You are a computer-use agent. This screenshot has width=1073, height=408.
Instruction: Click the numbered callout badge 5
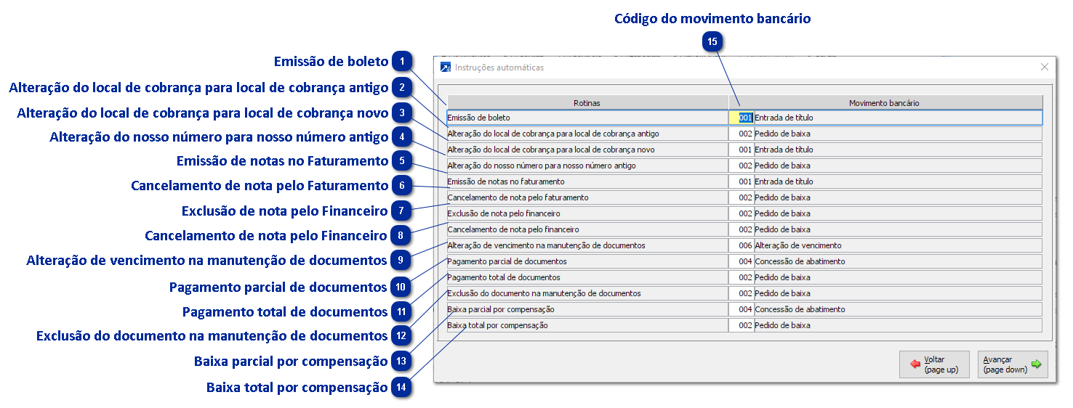tap(402, 161)
